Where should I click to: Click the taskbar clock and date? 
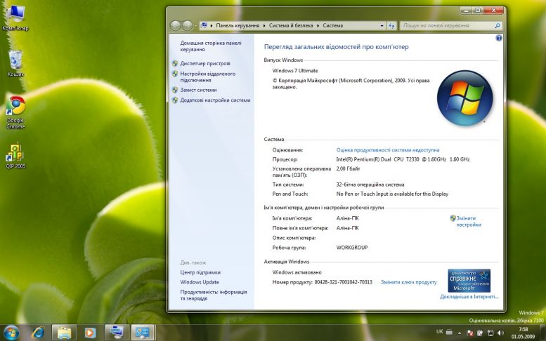coord(523,333)
